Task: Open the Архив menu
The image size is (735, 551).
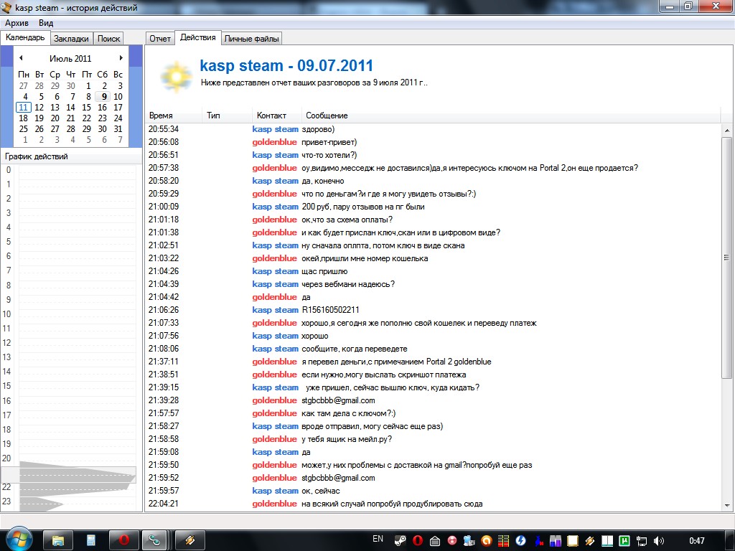Action: pyautogui.click(x=17, y=22)
